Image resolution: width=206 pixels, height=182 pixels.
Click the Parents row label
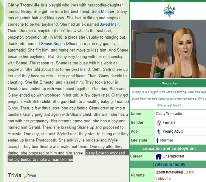coord(138,175)
